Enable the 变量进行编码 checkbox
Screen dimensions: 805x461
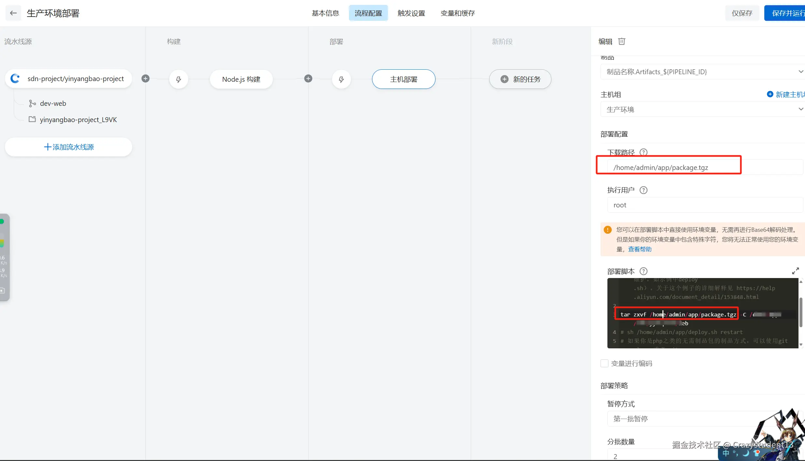point(604,363)
